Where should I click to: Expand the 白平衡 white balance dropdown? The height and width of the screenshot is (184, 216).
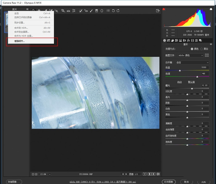coord(192,62)
